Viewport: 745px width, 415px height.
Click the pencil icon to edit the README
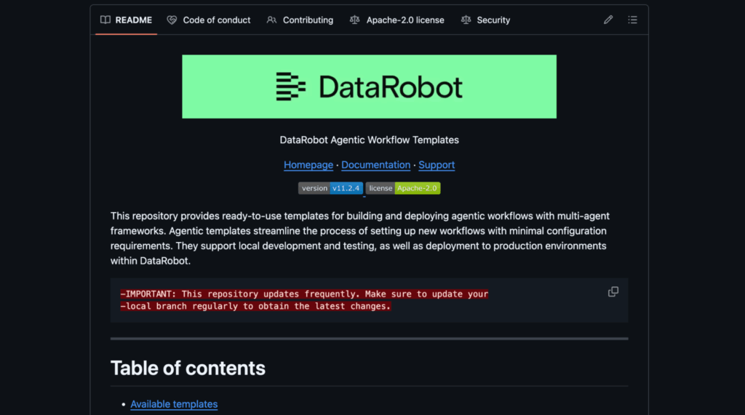[608, 20]
